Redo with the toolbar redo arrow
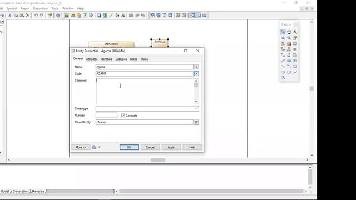Screen dimensions: 356x200 tap(42, 16)
